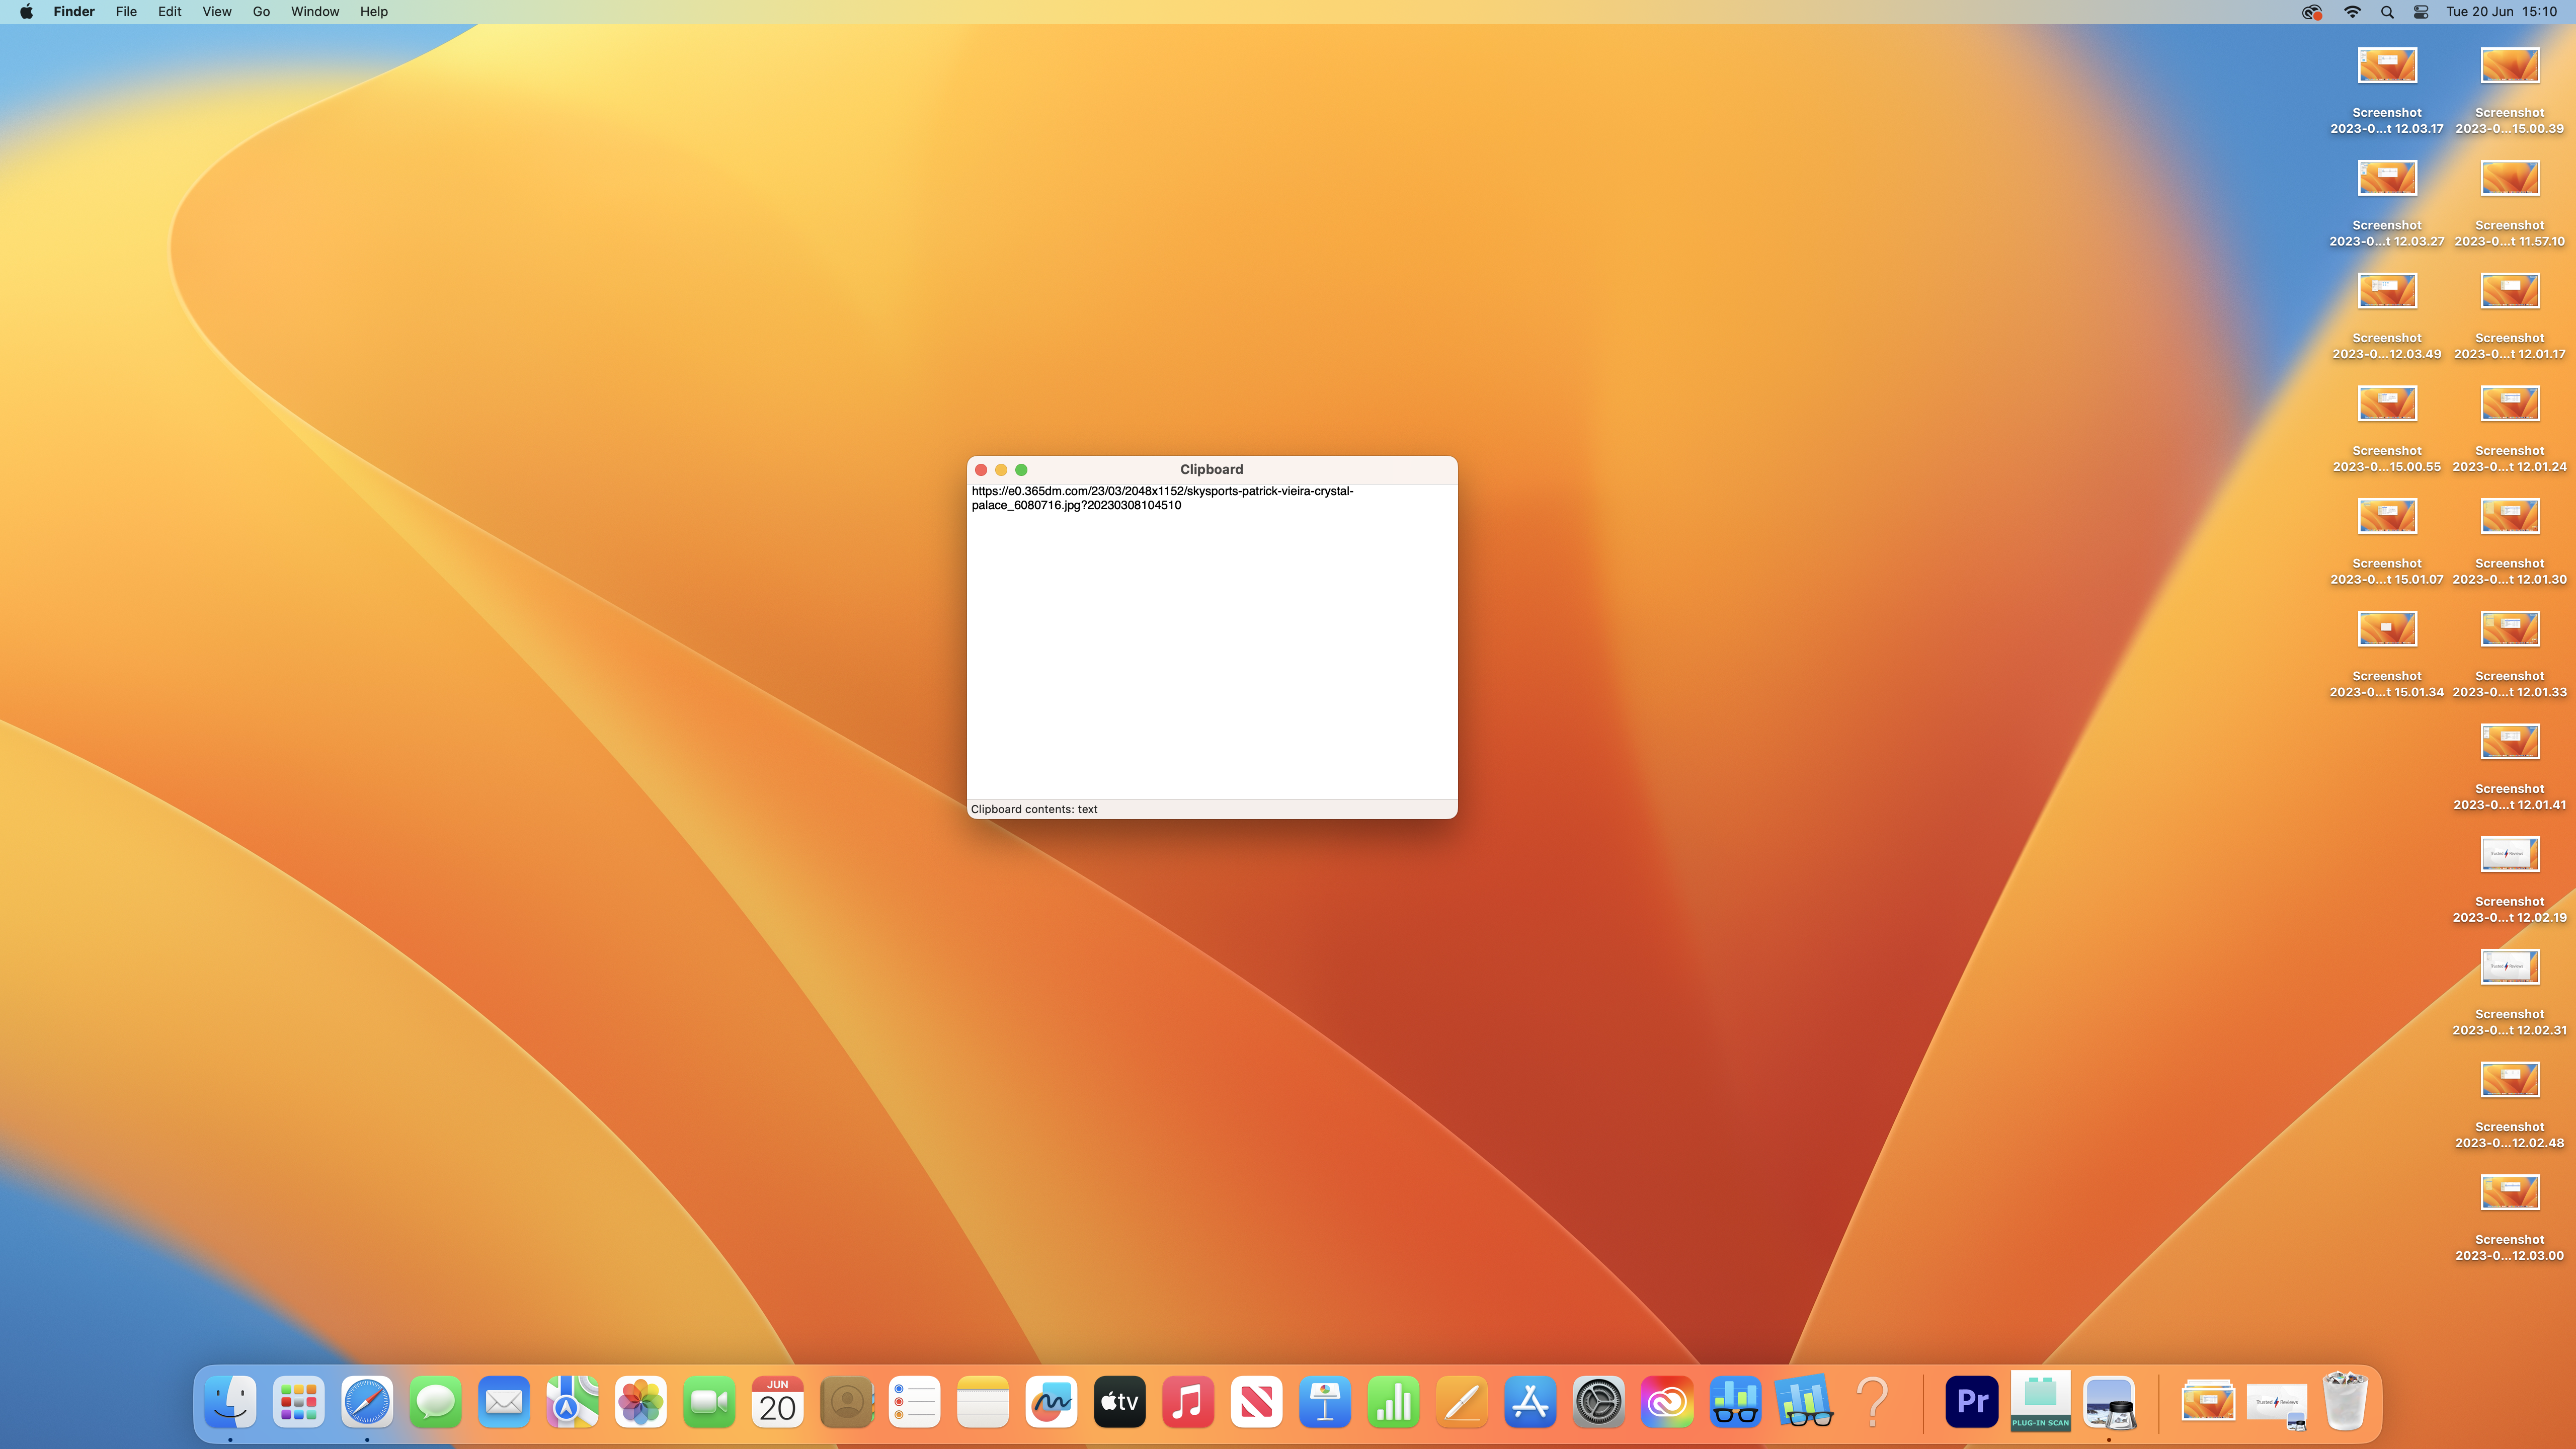Select Screenshot 2023-0...12.03.49 desktop file

pyautogui.click(x=2387, y=316)
